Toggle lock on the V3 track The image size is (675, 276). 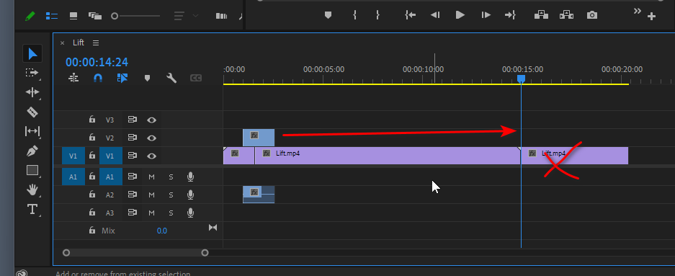tap(91, 120)
